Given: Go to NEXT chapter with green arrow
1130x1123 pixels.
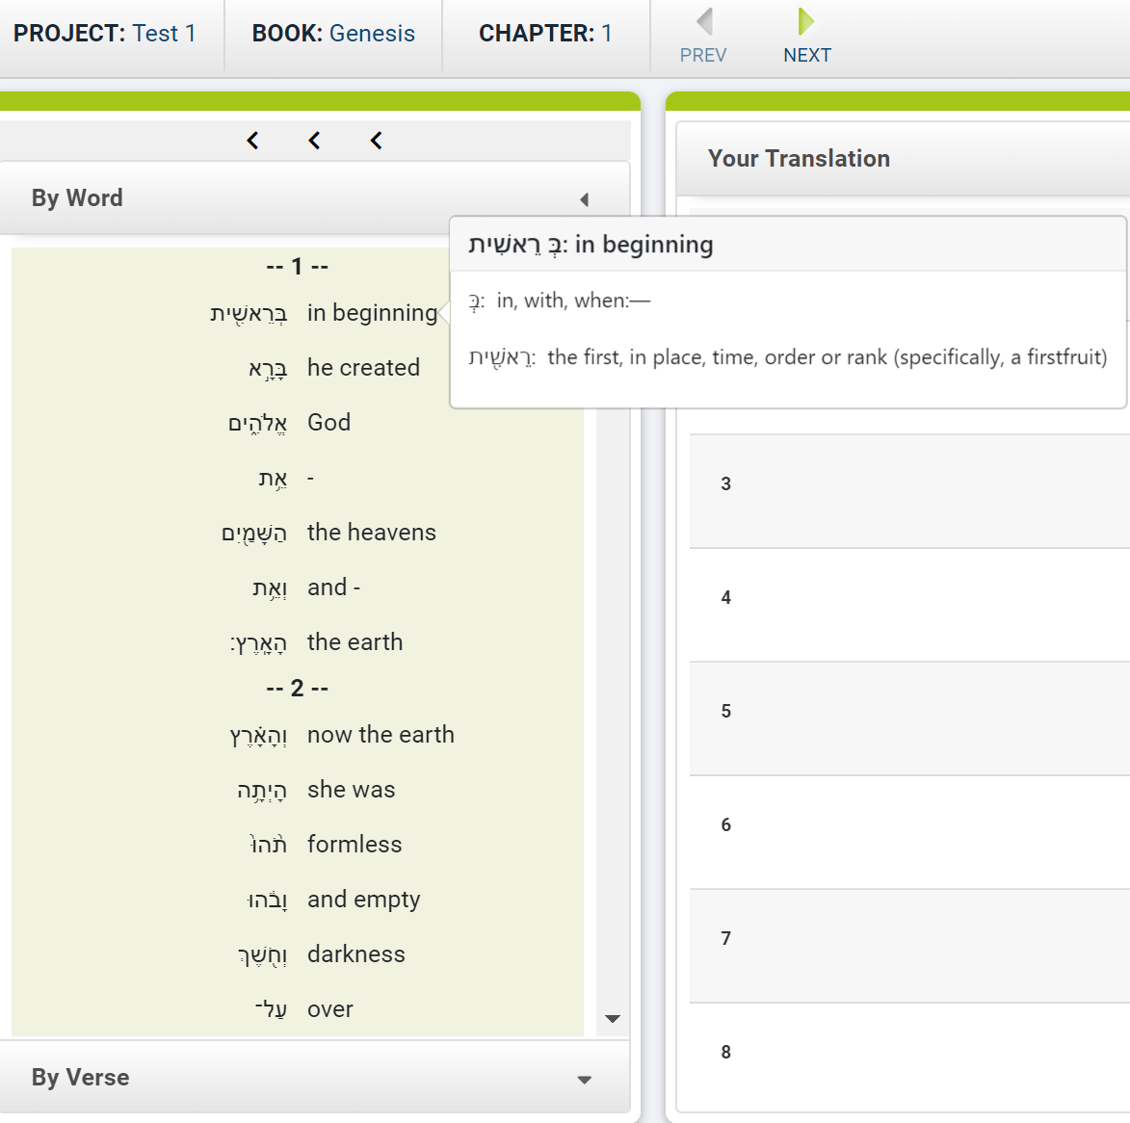Looking at the screenshot, I should coord(806,21).
